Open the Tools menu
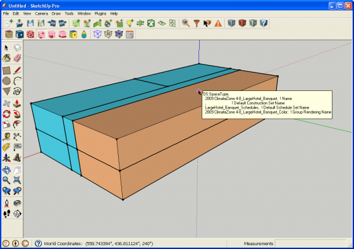The image size is (354, 249). [69, 13]
